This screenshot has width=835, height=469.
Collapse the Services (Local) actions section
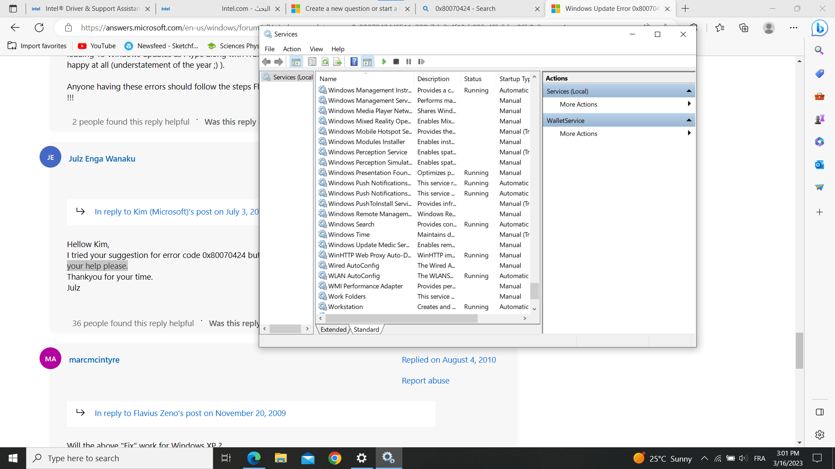689,91
